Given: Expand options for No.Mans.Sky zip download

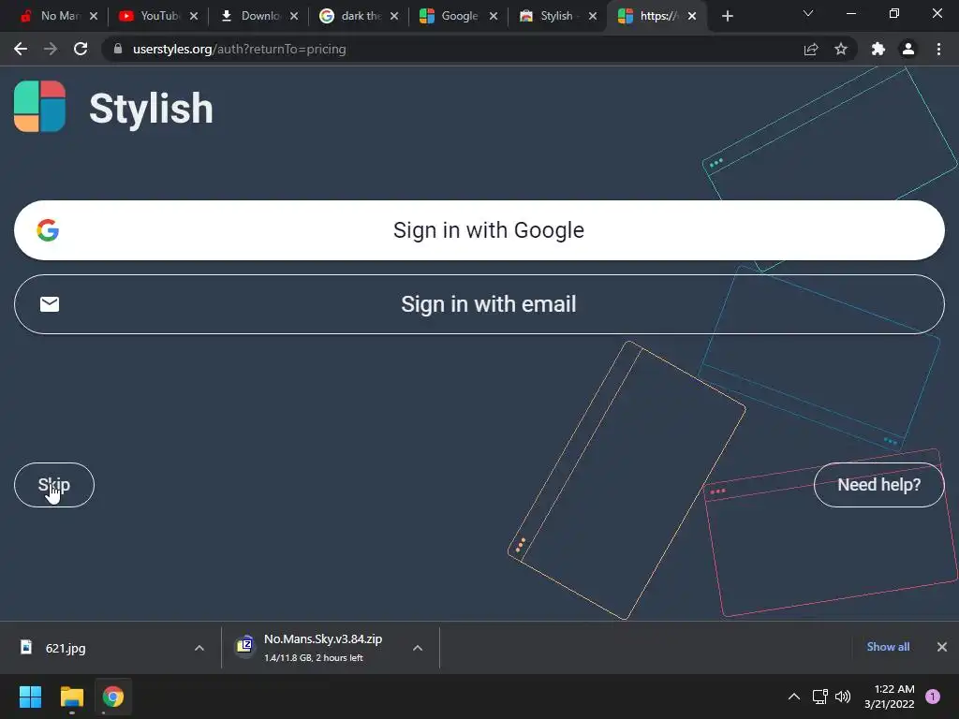Looking at the screenshot, I should click(418, 648).
